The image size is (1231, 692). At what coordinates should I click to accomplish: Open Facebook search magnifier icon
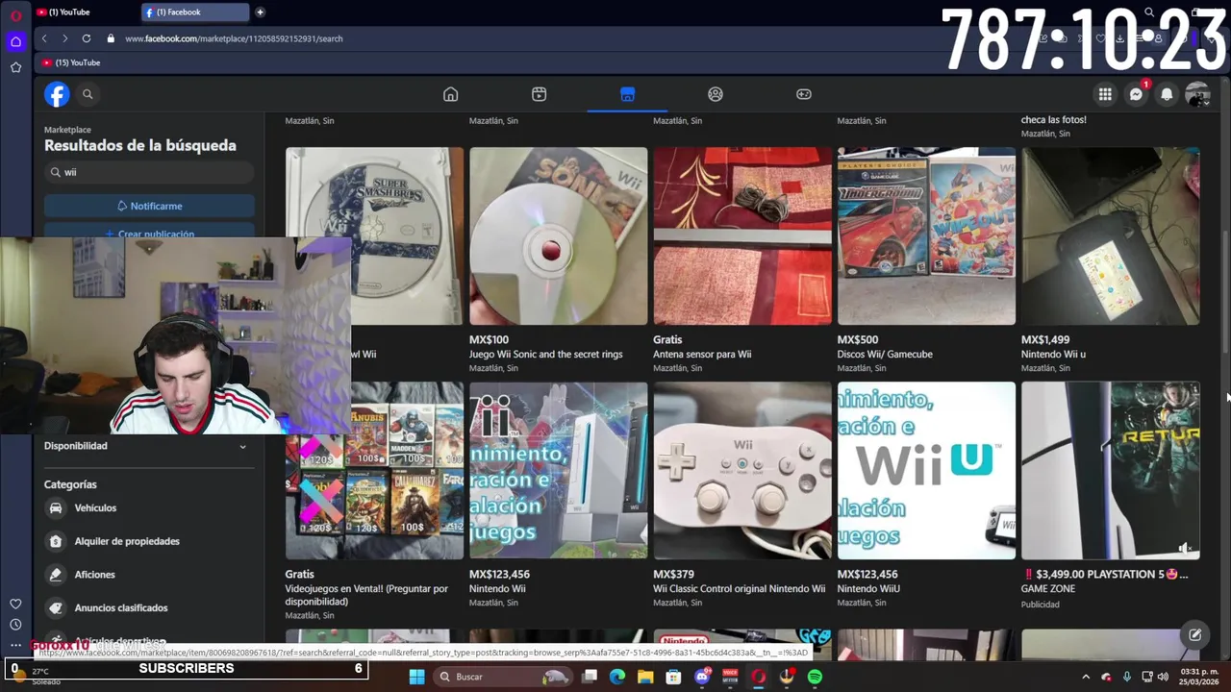pos(88,94)
